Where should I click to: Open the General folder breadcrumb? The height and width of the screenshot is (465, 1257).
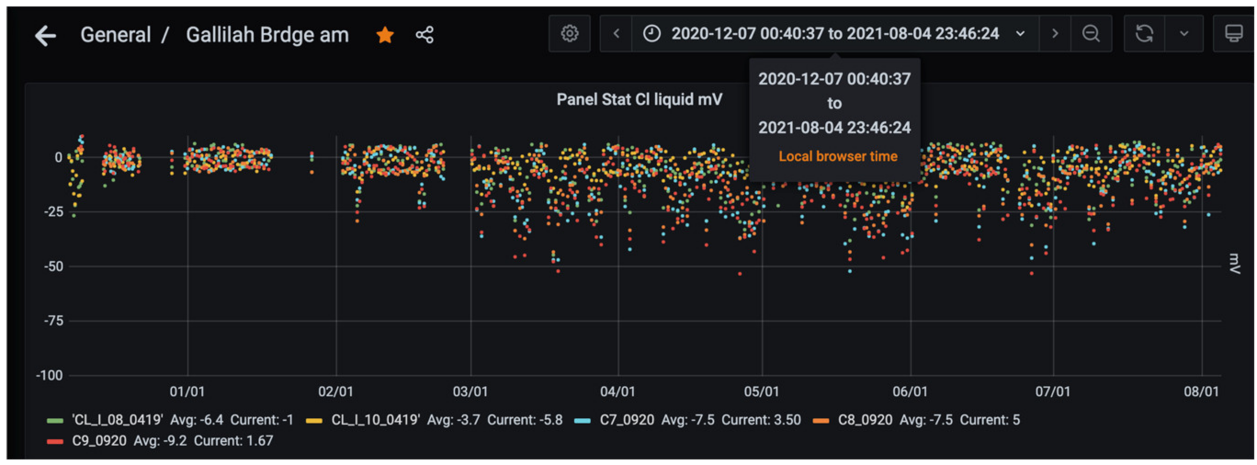(x=115, y=35)
